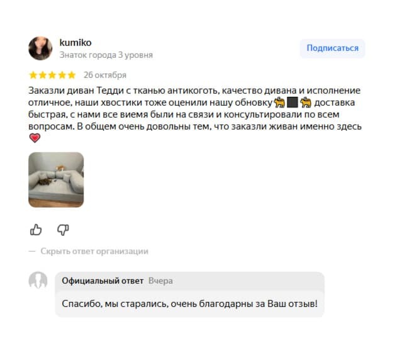Viewport: 407px width, 358px height.
Task: Open kumiko's profile avatar
Action: [x=40, y=48]
